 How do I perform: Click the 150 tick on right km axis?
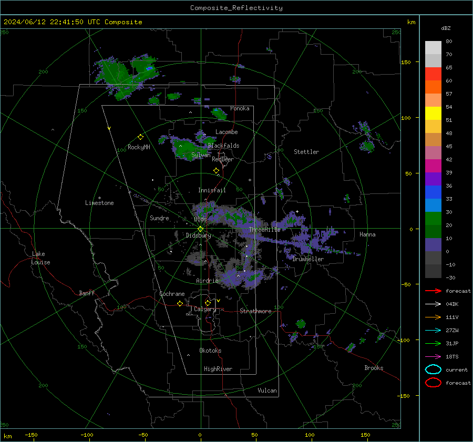(406, 62)
